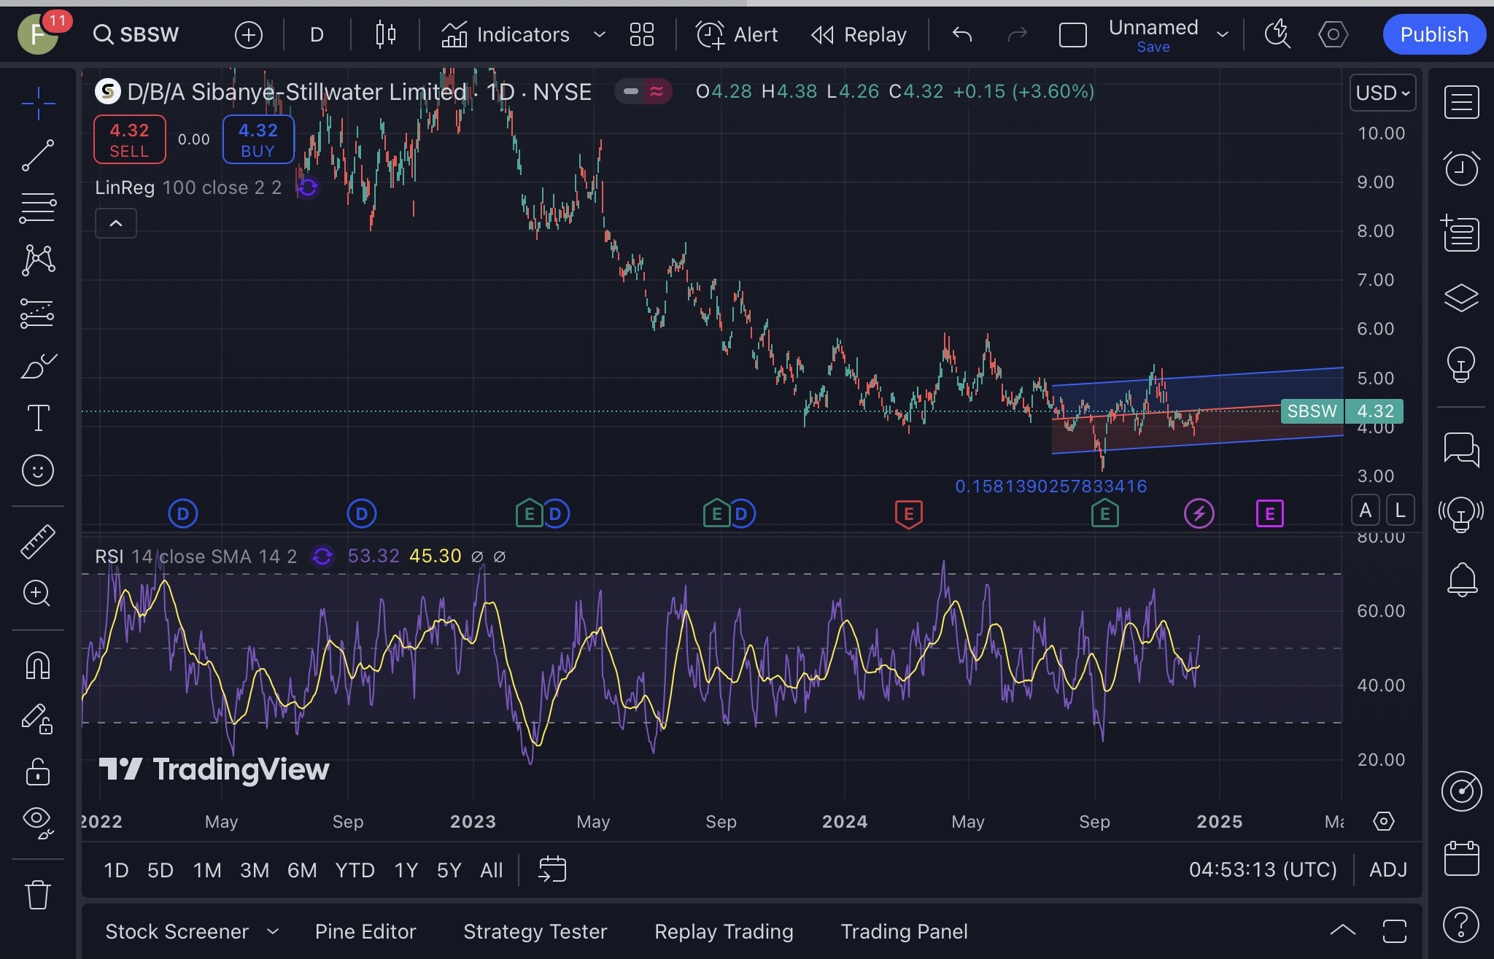Select the Text annotation tool

[x=38, y=418]
